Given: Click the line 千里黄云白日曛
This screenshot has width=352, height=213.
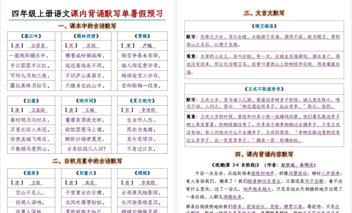Looking at the screenshot, I should tap(85, 193).
